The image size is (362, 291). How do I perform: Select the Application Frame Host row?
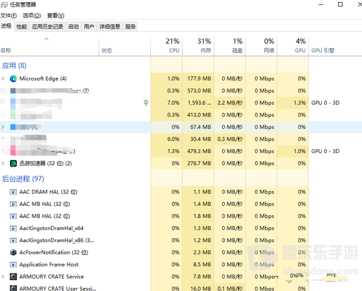(181, 264)
